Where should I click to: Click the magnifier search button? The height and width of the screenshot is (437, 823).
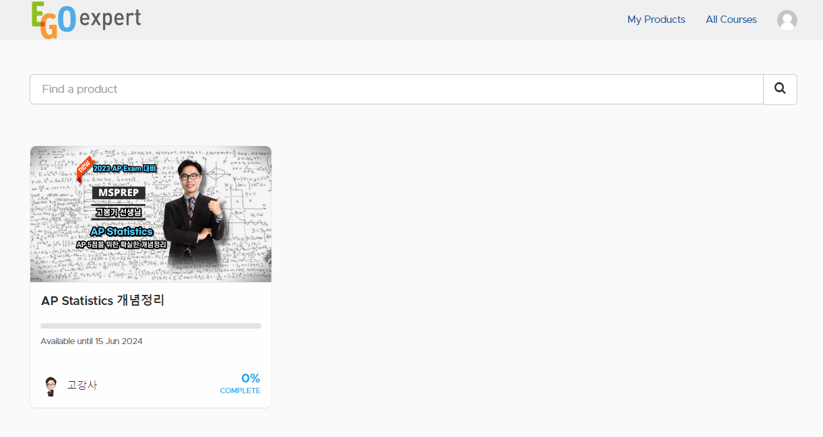tap(780, 89)
